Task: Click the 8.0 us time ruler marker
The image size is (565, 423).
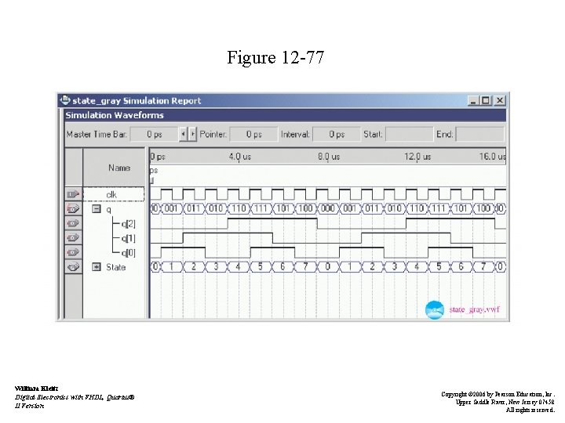Action: coord(329,157)
